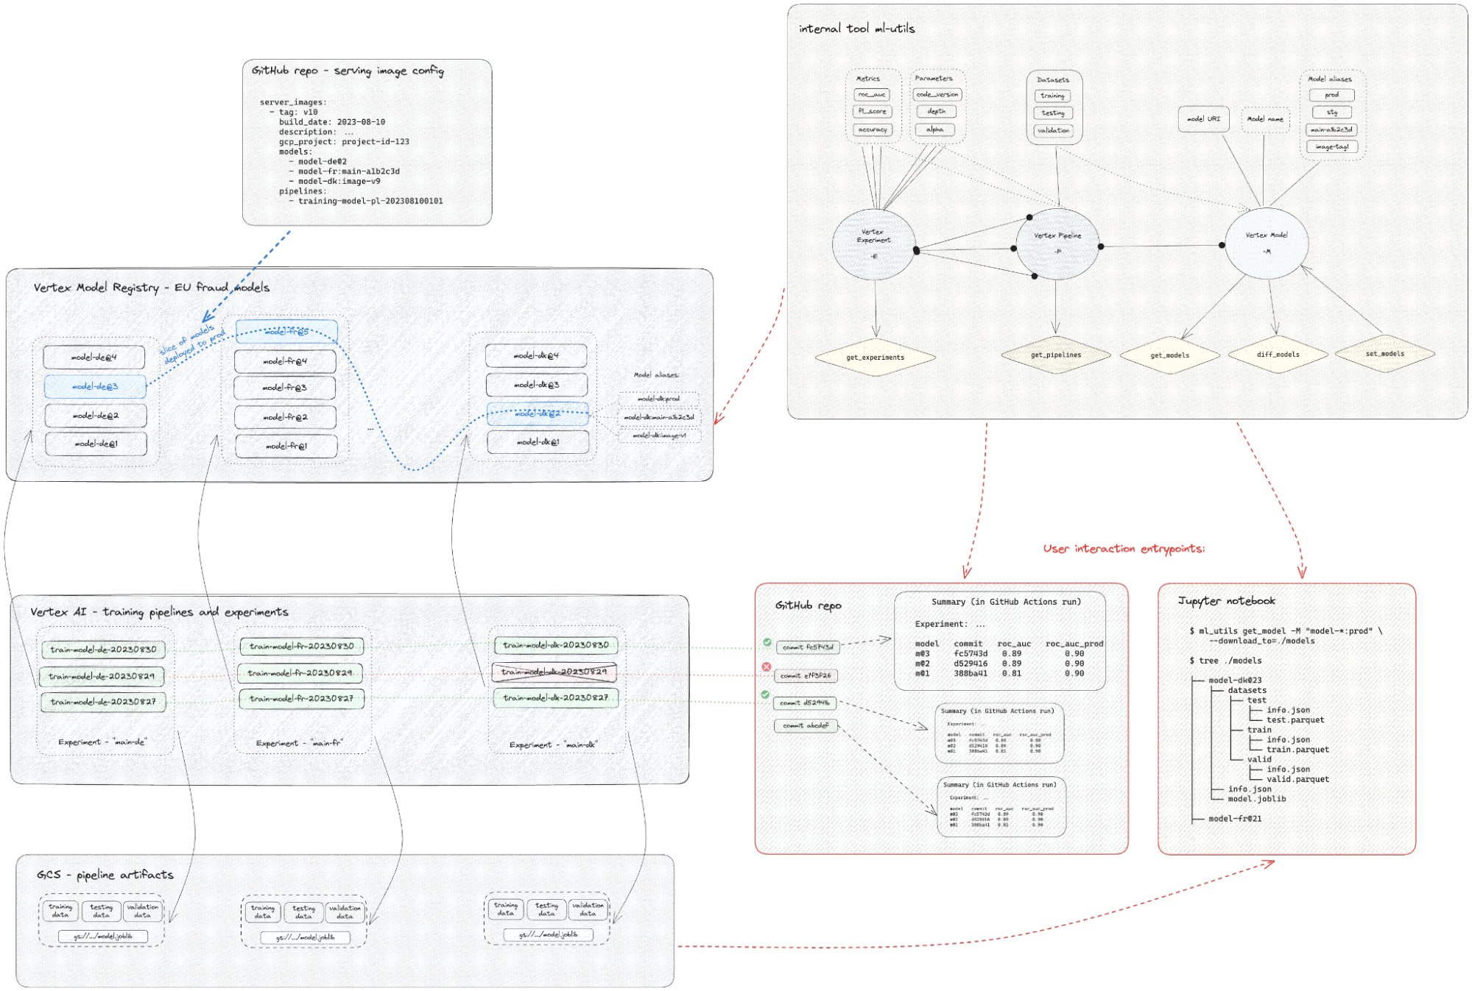The image size is (1472, 991).
Task: Select highlighted model-de@3 in the registry
Action: click(x=95, y=386)
